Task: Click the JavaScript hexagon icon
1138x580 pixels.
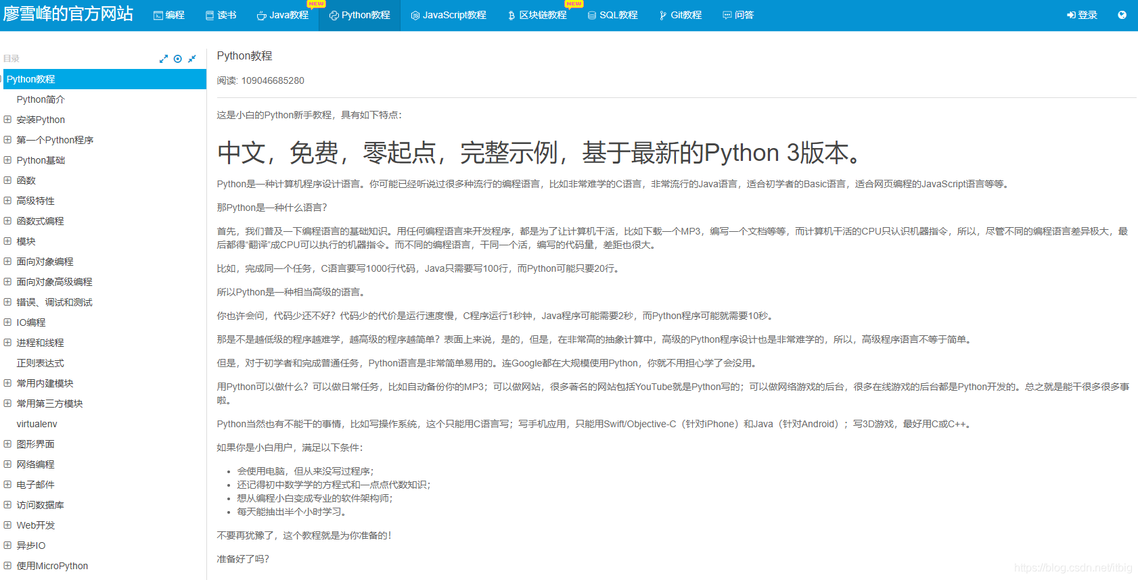Action: pos(415,15)
